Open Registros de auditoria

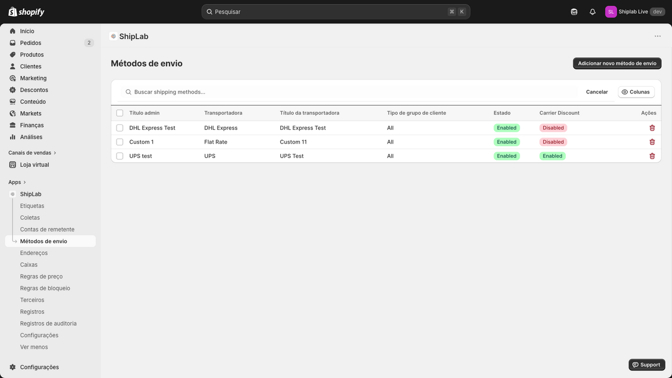tap(48, 323)
